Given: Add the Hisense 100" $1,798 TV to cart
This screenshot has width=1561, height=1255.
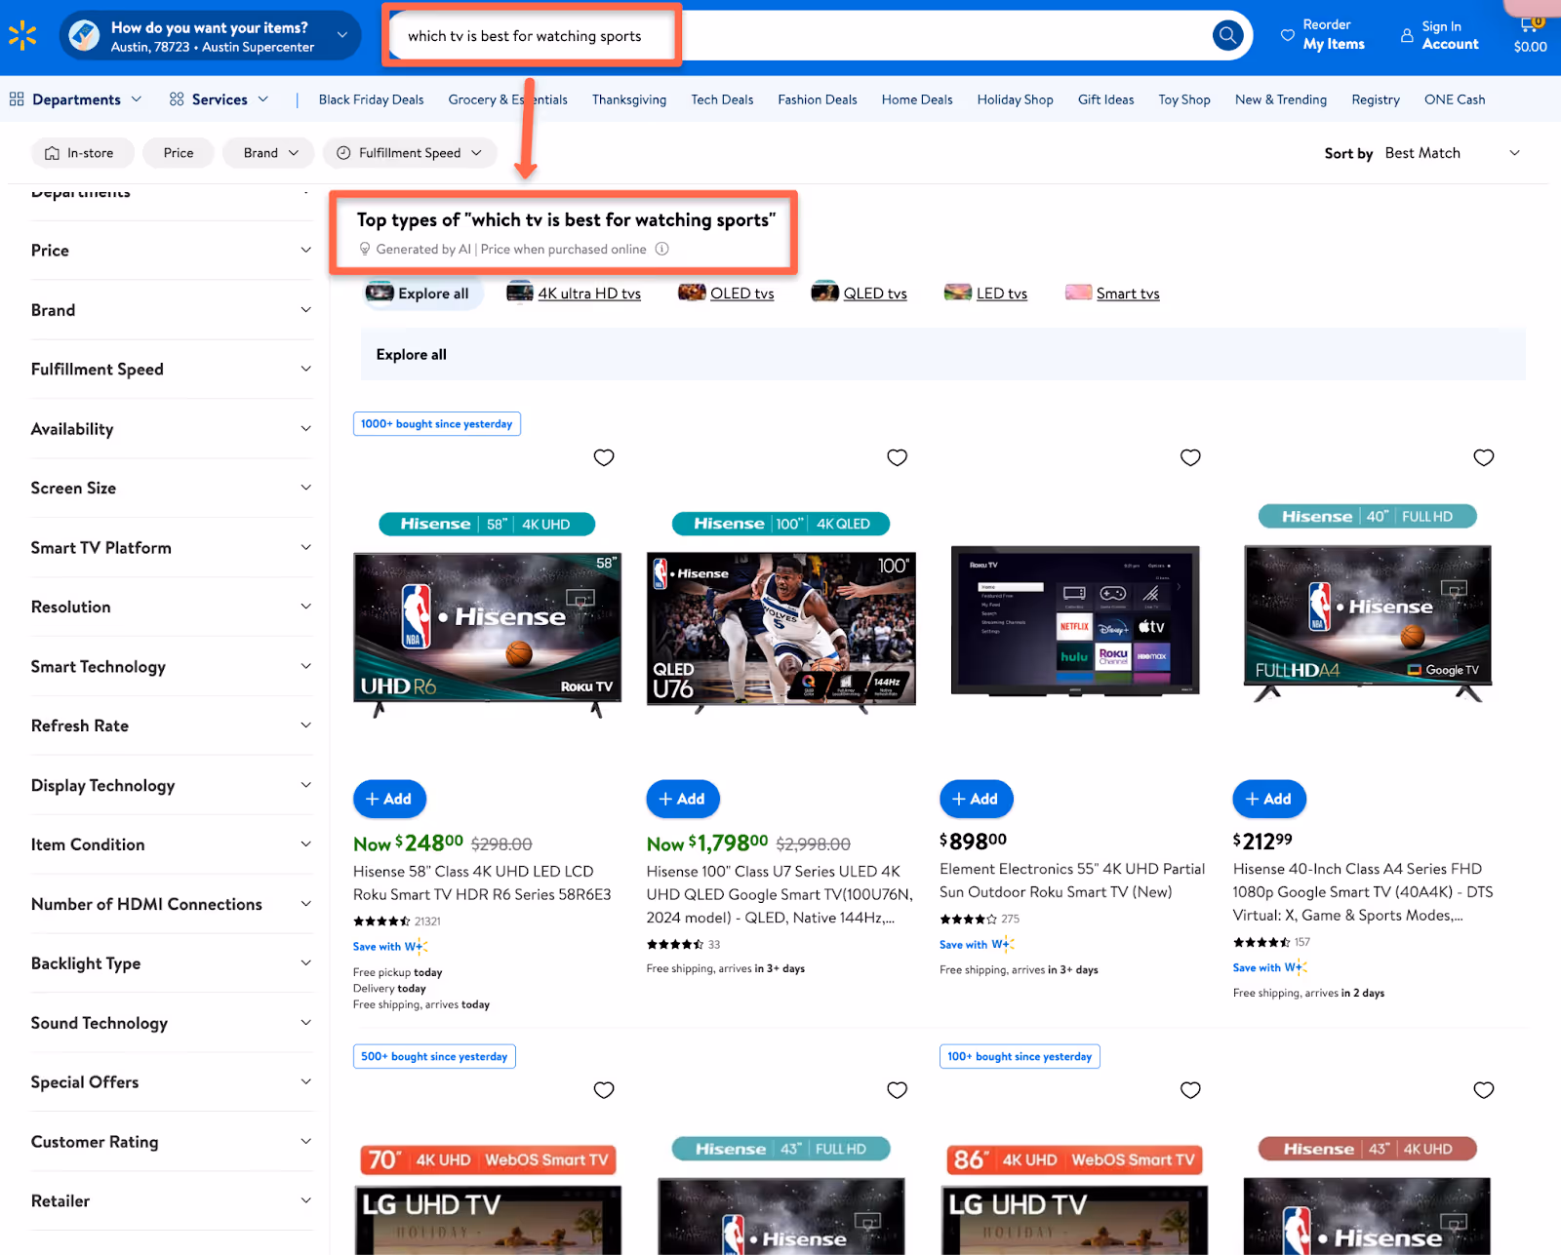Looking at the screenshot, I should [x=683, y=799].
